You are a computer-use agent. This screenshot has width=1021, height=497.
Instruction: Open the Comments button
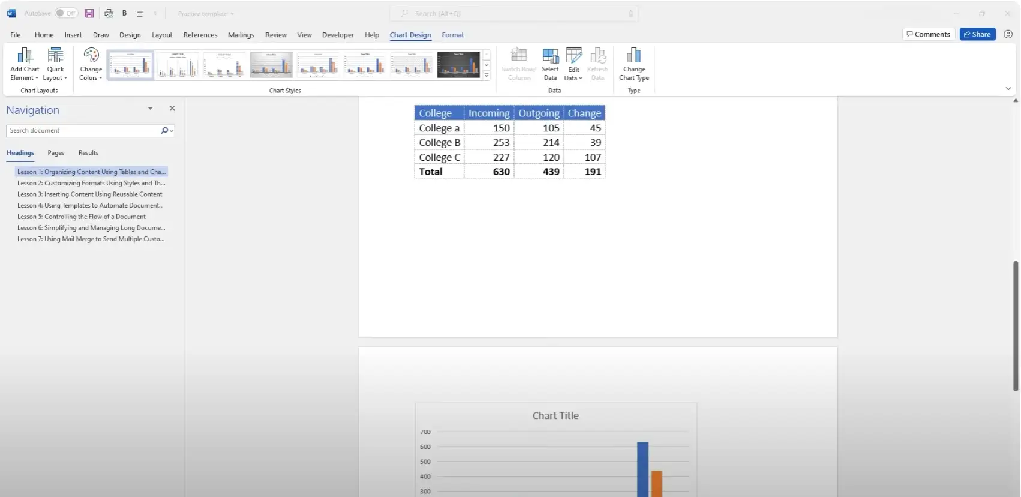(928, 34)
